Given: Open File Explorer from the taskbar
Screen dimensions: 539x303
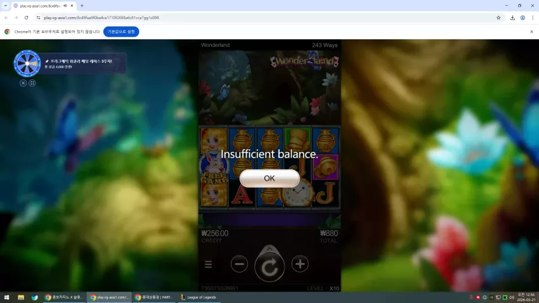Looking at the screenshot, I should coord(21,297).
